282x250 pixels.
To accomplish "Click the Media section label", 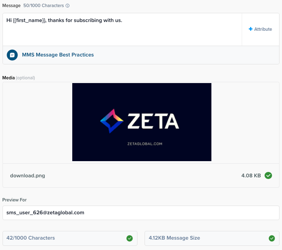I will point(9,78).
